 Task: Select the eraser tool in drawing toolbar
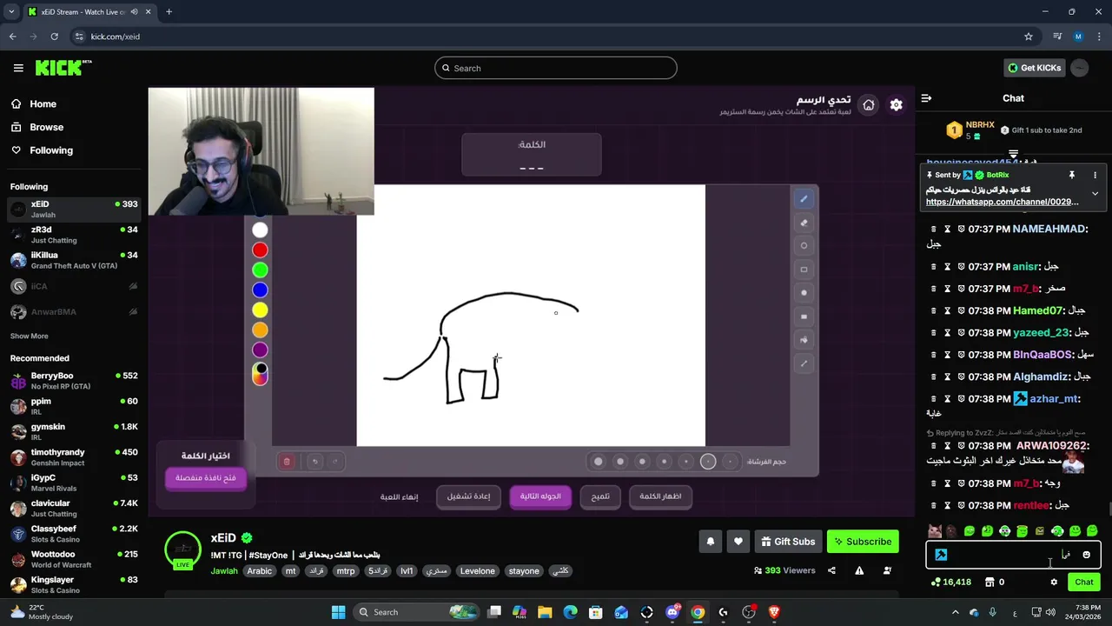[804, 223]
